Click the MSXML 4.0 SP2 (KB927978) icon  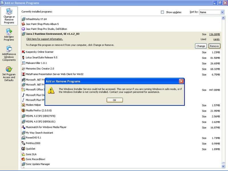tap(23, 116)
